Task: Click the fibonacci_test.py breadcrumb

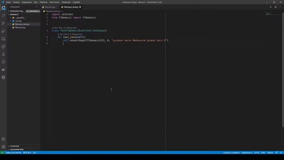Action: point(53,11)
